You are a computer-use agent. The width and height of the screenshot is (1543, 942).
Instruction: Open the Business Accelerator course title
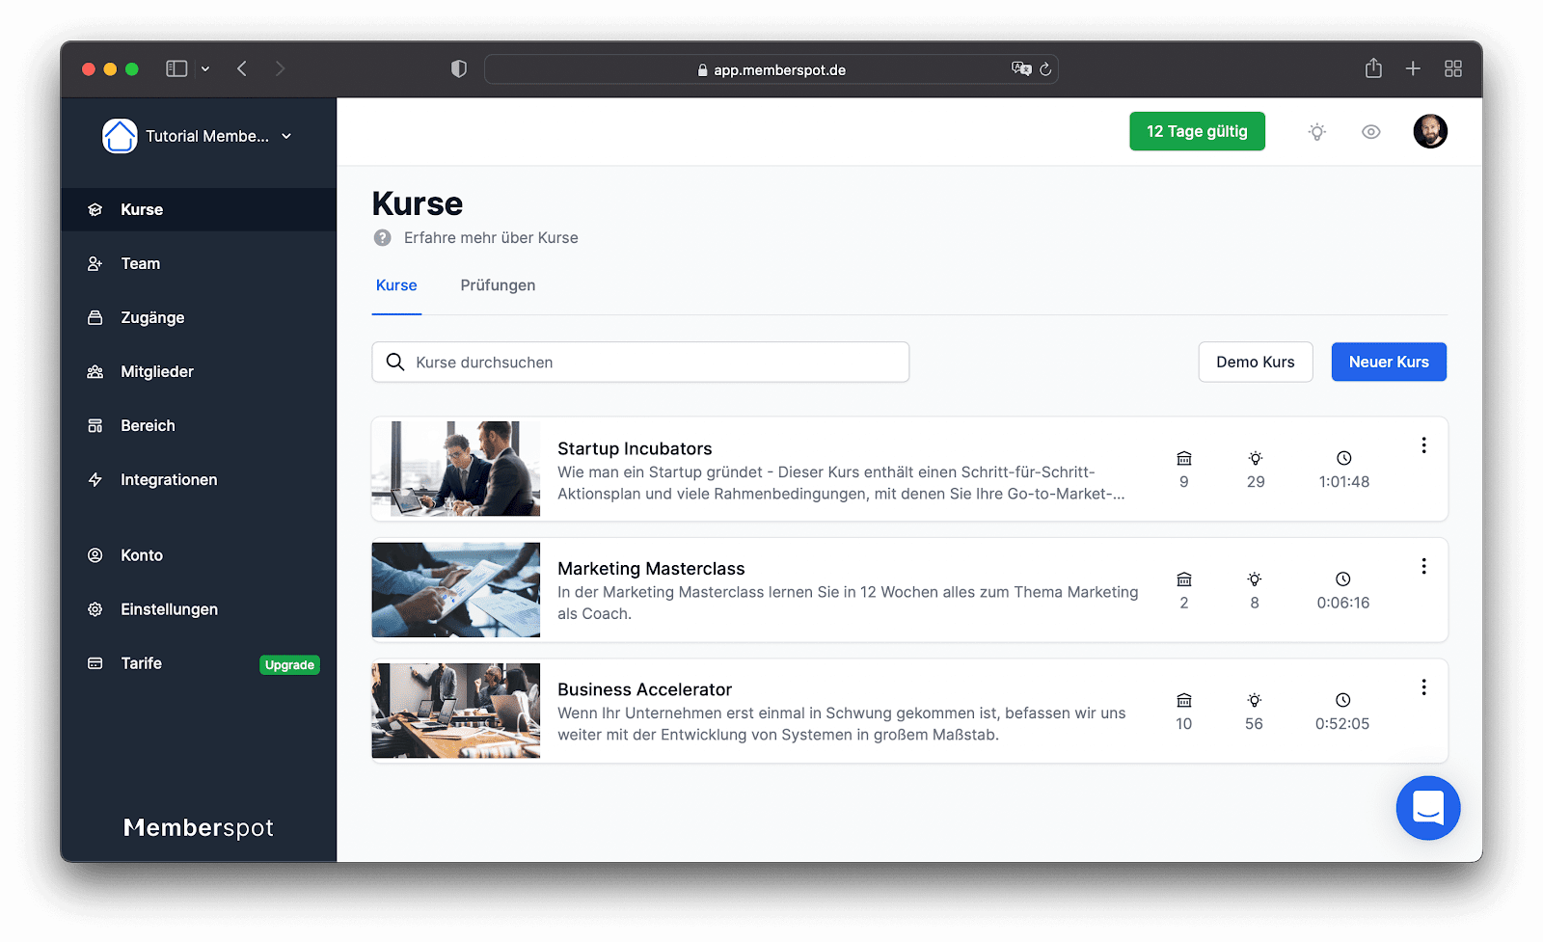click(x=644, y=689)
